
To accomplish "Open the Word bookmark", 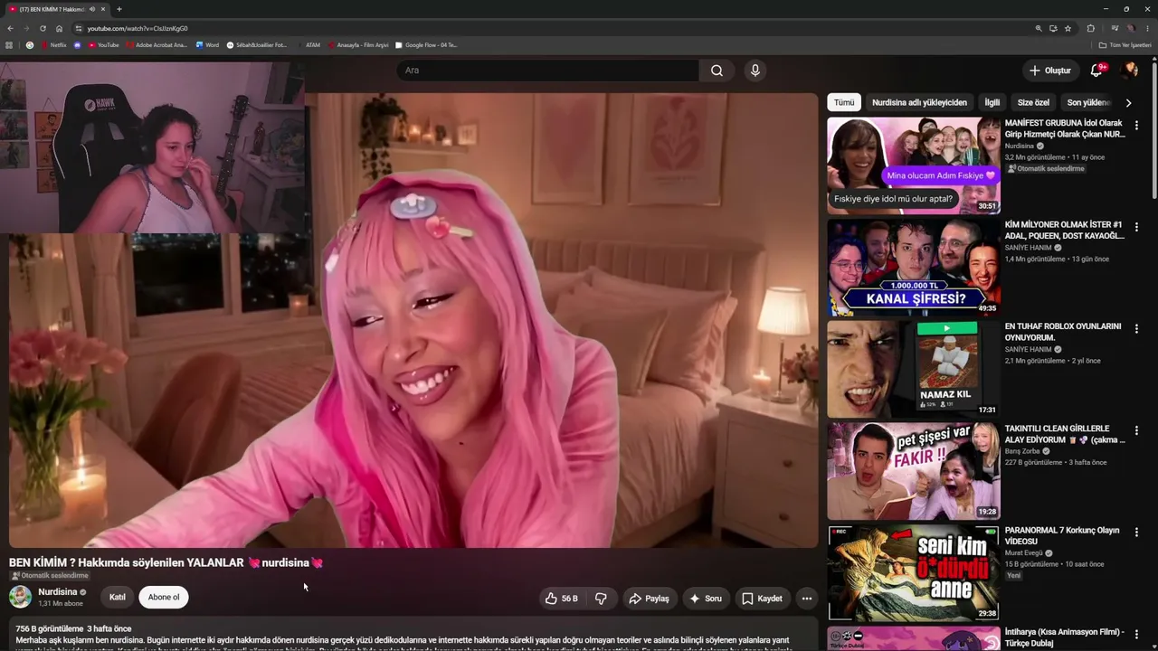I will click(x=207, y=44).
